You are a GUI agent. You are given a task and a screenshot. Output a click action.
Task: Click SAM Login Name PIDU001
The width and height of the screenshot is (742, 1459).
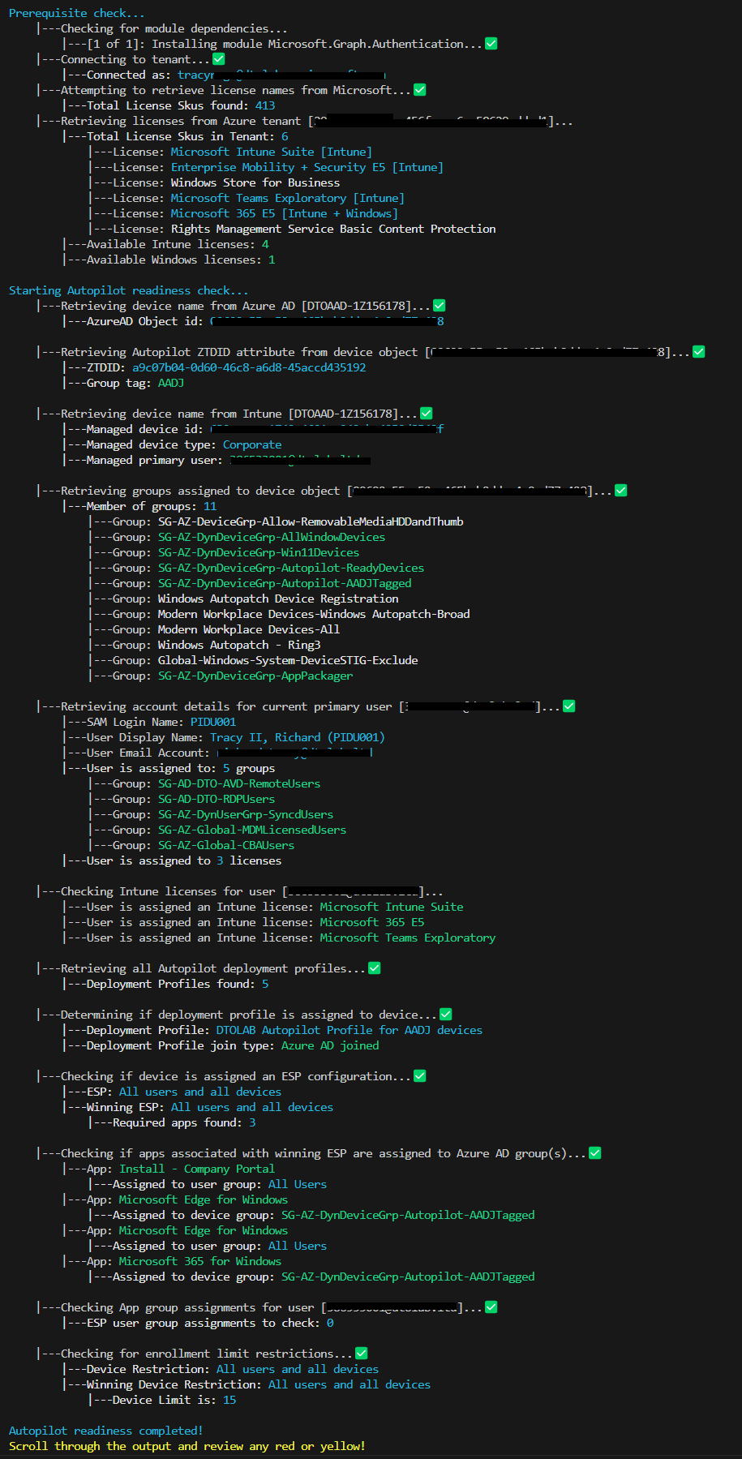[213, 722]
